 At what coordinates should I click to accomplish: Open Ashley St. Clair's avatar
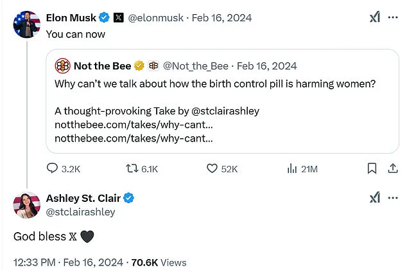coord(26,204)
